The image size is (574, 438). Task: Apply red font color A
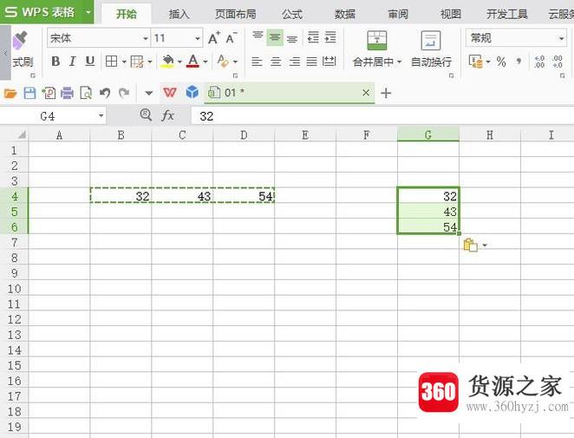[x=192, y=62]
